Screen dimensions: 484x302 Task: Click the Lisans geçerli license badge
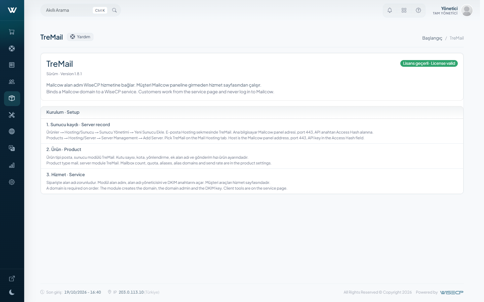pos(429,63)
